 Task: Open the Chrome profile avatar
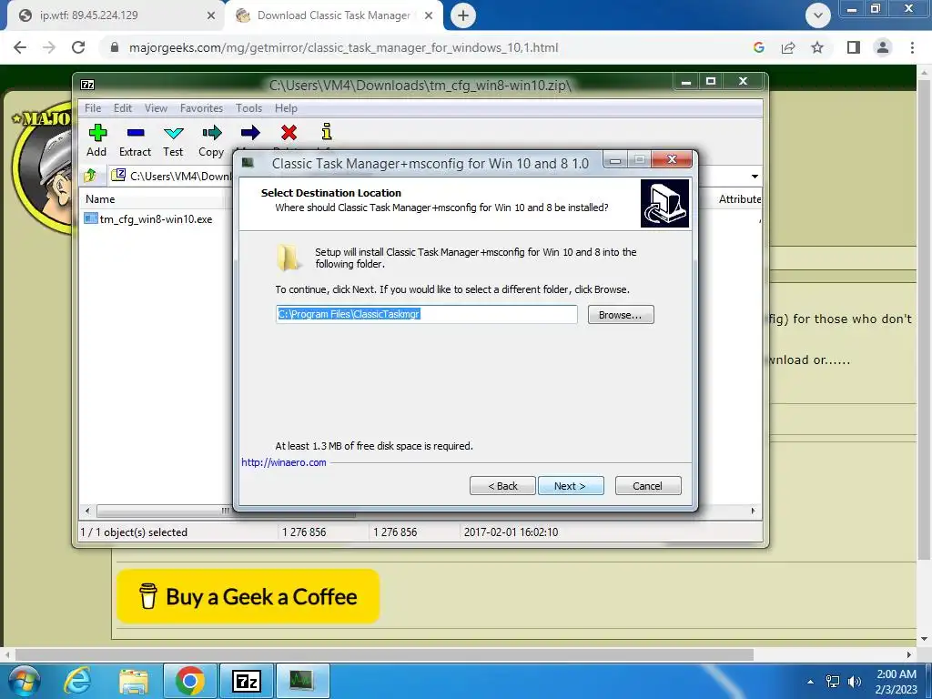pyautogui.click(x=883, y=47)
